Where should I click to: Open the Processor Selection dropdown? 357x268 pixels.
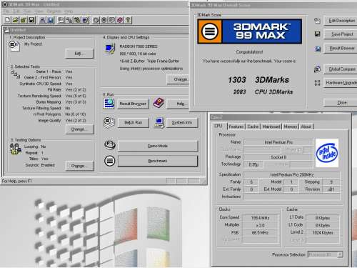pos(325,254)
